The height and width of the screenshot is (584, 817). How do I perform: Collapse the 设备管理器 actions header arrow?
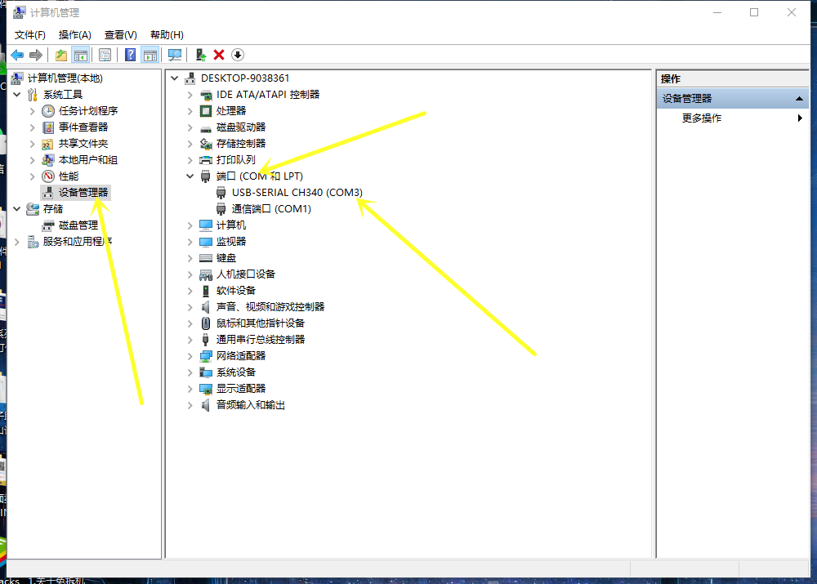[800, 99]
